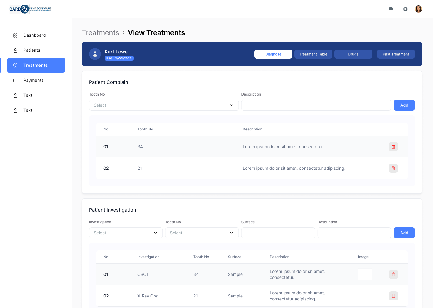Open Tooth No dropdown in Patient Complain

click(x=164, y=105)
